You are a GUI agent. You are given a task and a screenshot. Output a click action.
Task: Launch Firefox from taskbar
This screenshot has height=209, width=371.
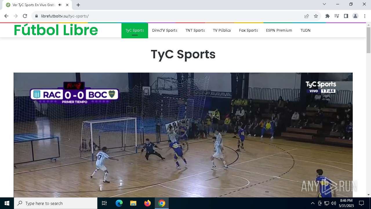pyautogui.click(x=148, y=203)
